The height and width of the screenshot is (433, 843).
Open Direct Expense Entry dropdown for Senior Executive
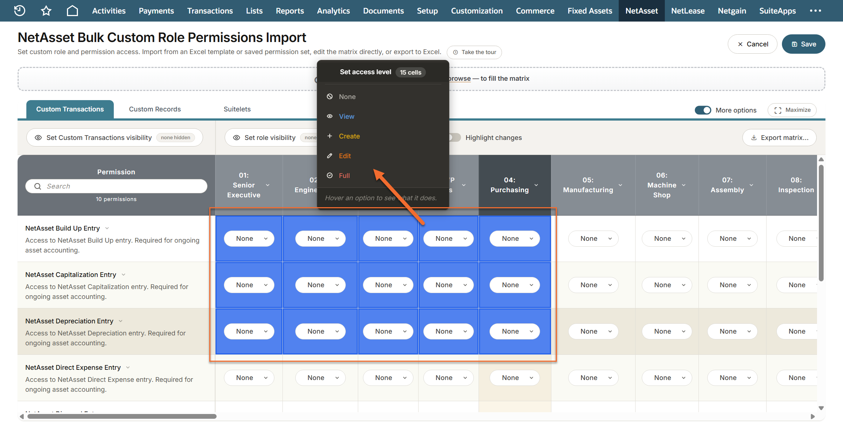coord(249,378)
